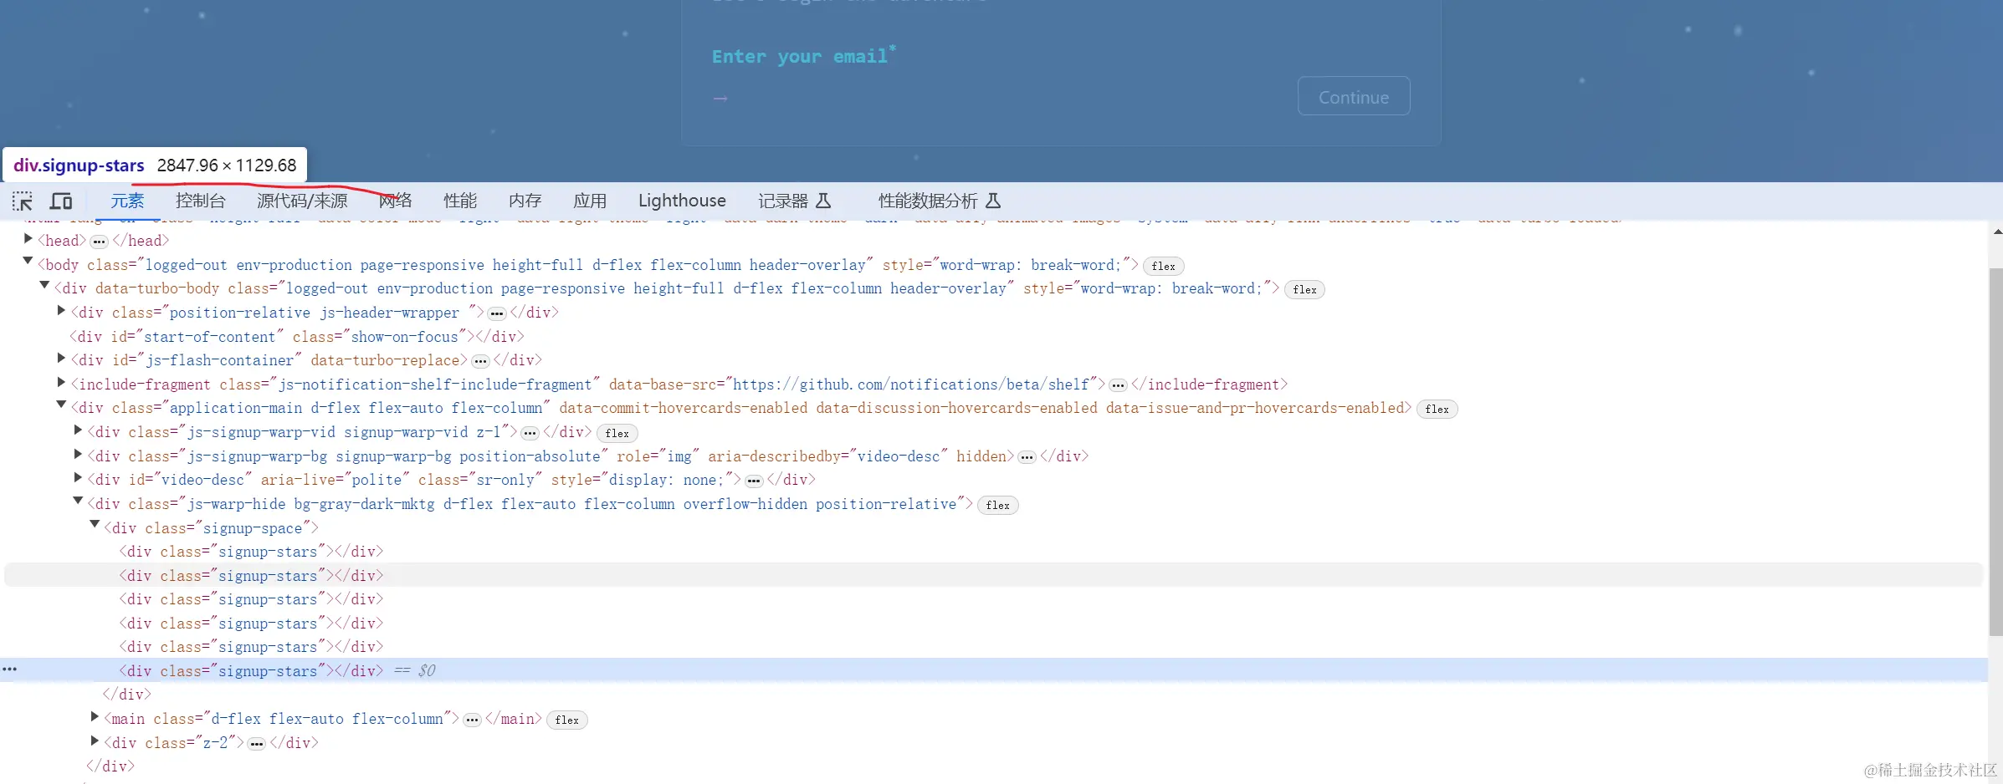Expand the include-fragment element
2003x784 pixels.
pos(61,382)
